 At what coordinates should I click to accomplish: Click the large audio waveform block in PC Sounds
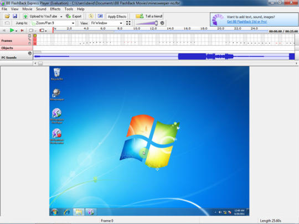(x=192, y=56)
